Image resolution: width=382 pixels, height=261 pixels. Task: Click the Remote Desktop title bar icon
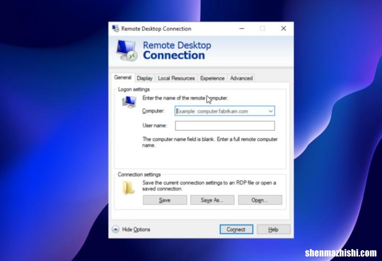point(115,28)
